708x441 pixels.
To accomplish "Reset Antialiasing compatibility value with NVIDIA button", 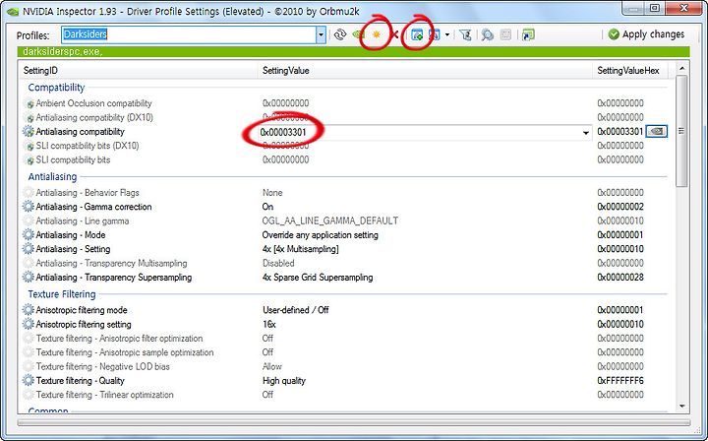I will 657,132.
